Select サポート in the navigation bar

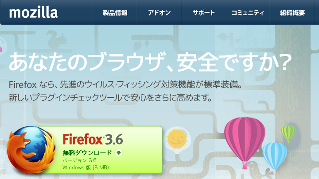tap(204, 13)
